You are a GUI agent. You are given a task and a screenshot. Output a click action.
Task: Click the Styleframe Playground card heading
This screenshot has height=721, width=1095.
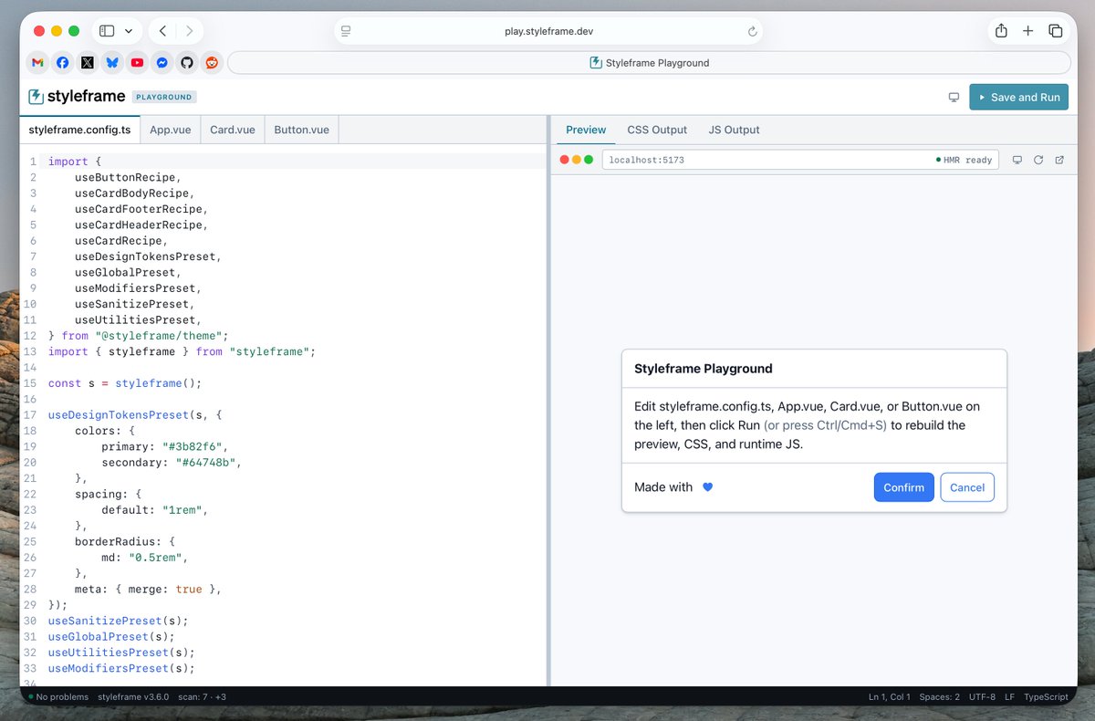point(704,369)
